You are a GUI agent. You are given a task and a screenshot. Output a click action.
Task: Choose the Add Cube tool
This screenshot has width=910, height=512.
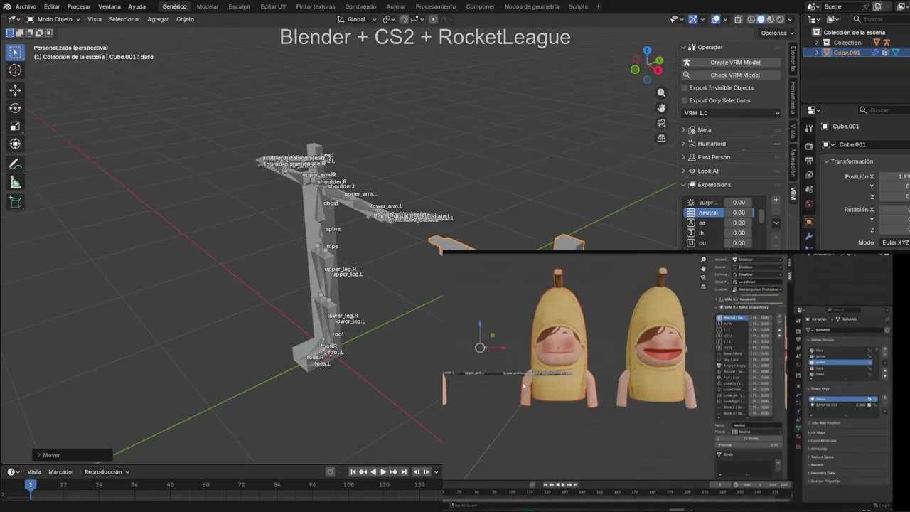pos(15,203)
